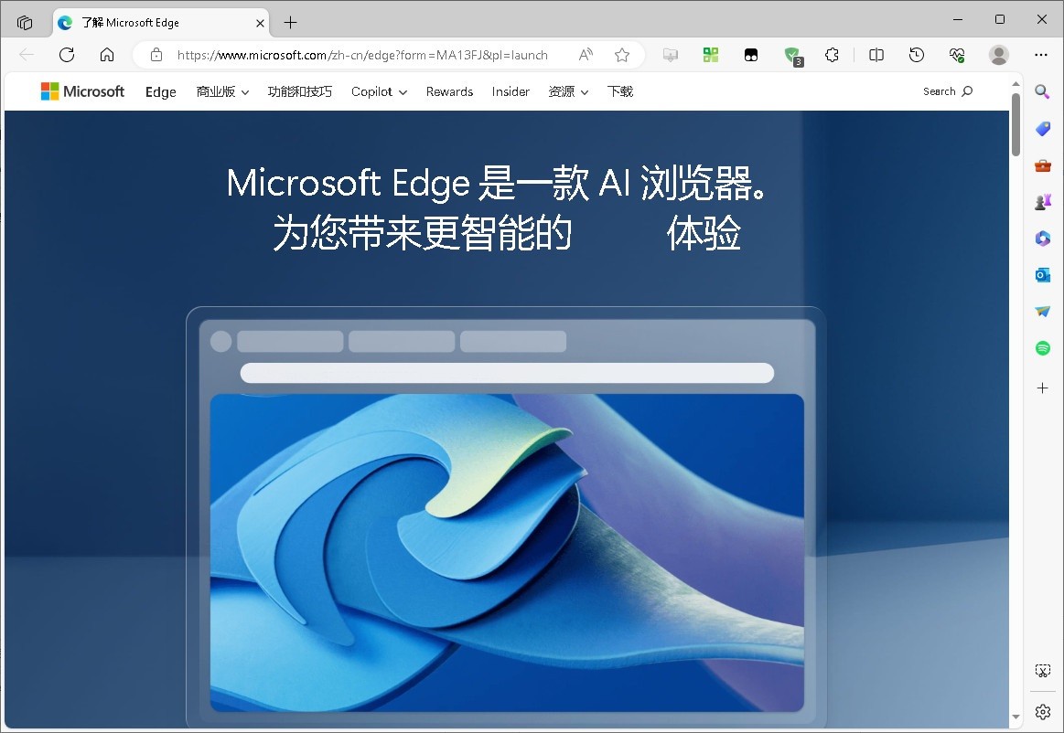Open a new tab
Viewport: 1064px width, 733px height.
pyautogui.click(x=290, y=22)
